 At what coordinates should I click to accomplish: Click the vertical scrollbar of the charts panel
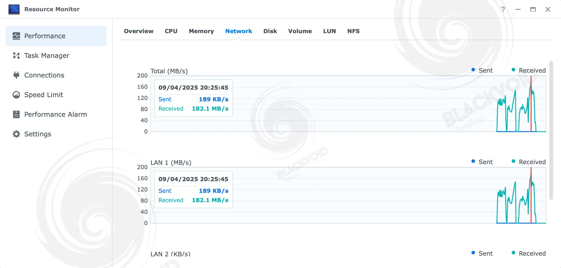(x=551, y=130)
